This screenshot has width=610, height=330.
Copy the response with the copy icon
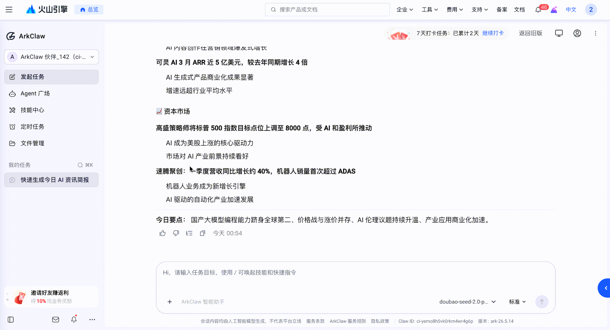(203, 233)
